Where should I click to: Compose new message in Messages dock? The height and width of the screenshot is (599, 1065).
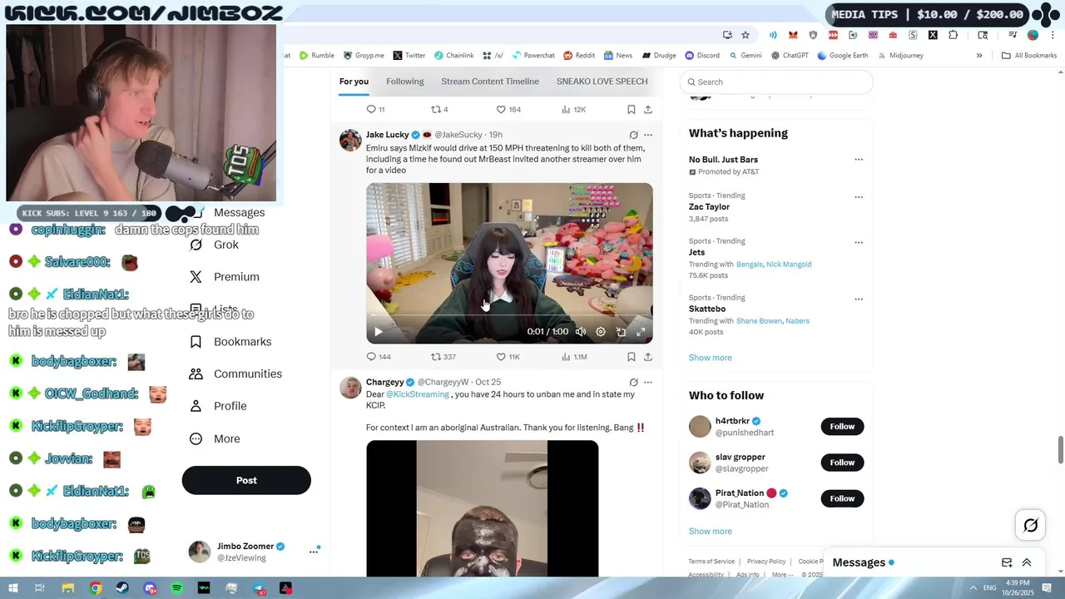(x=1007, y=562)
